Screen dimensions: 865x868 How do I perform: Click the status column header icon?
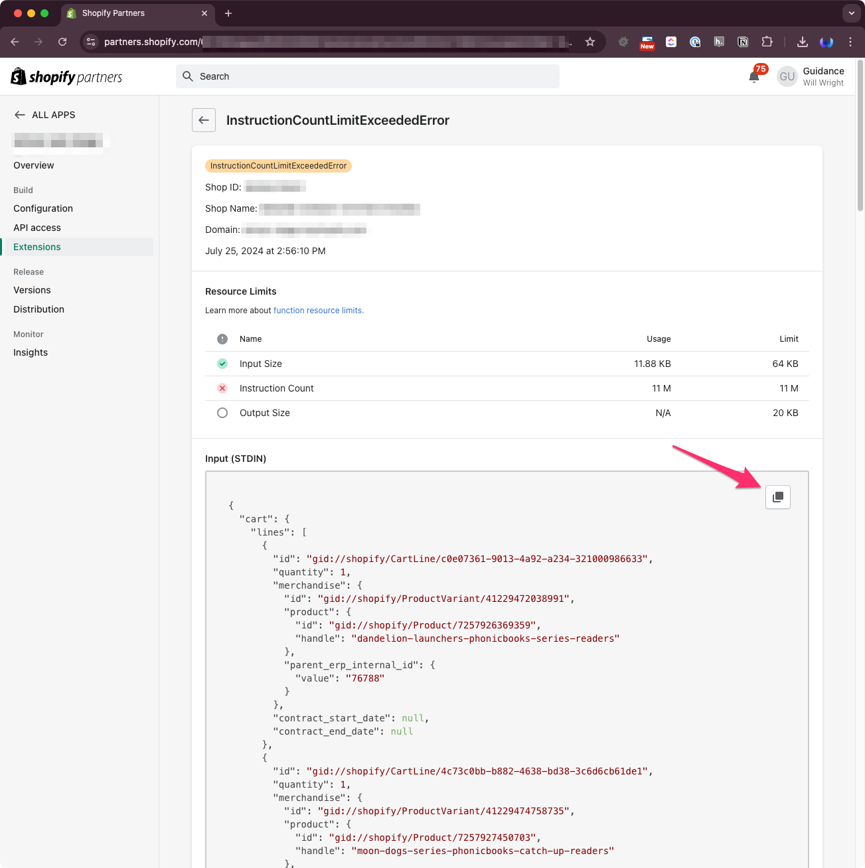pos(222,339)
